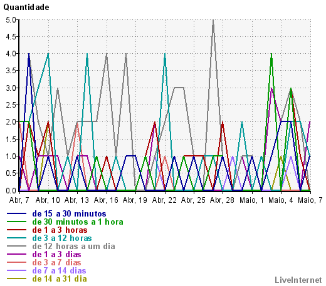326x286 pixels.
Task: Click the gray line's 5.0 peak near Abr, 27
Action: [213, 21]
